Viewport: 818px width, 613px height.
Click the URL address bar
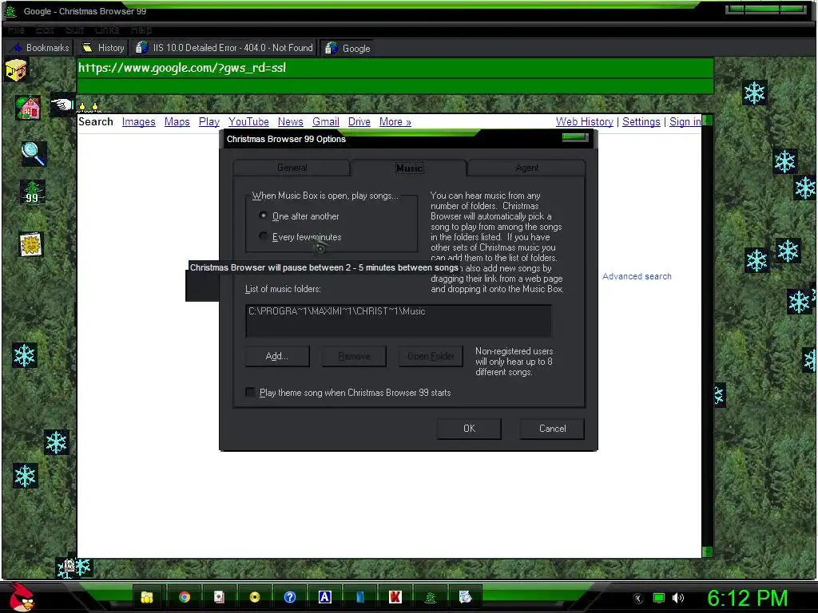(395, 69)
